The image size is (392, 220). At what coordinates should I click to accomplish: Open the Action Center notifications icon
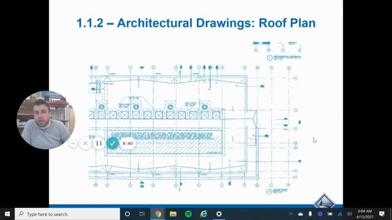(382, 214)
